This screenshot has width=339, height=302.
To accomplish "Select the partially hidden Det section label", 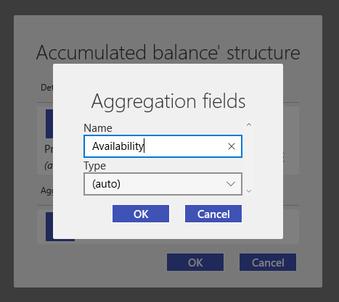I will click(x=46, y=88).
